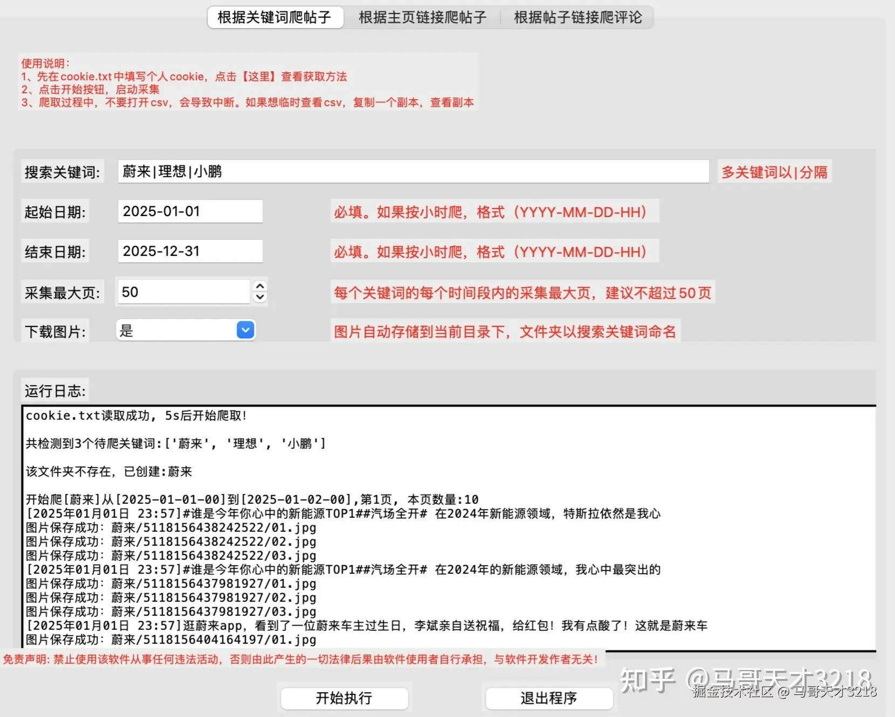The height and width of the screenshot is (717, 895).
Task: Click the 退出程序 button
Action: click(549, 698)
